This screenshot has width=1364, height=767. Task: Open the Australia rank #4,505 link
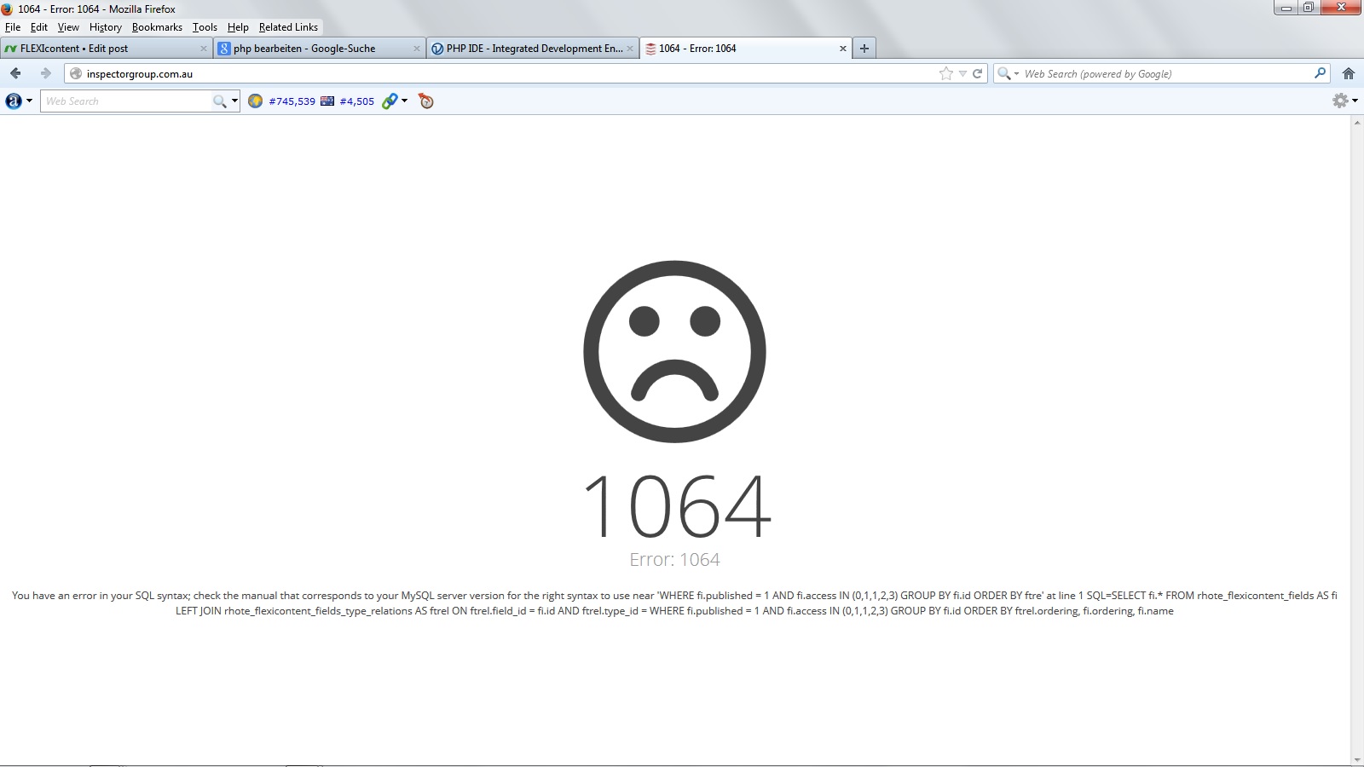click(357, 101)
